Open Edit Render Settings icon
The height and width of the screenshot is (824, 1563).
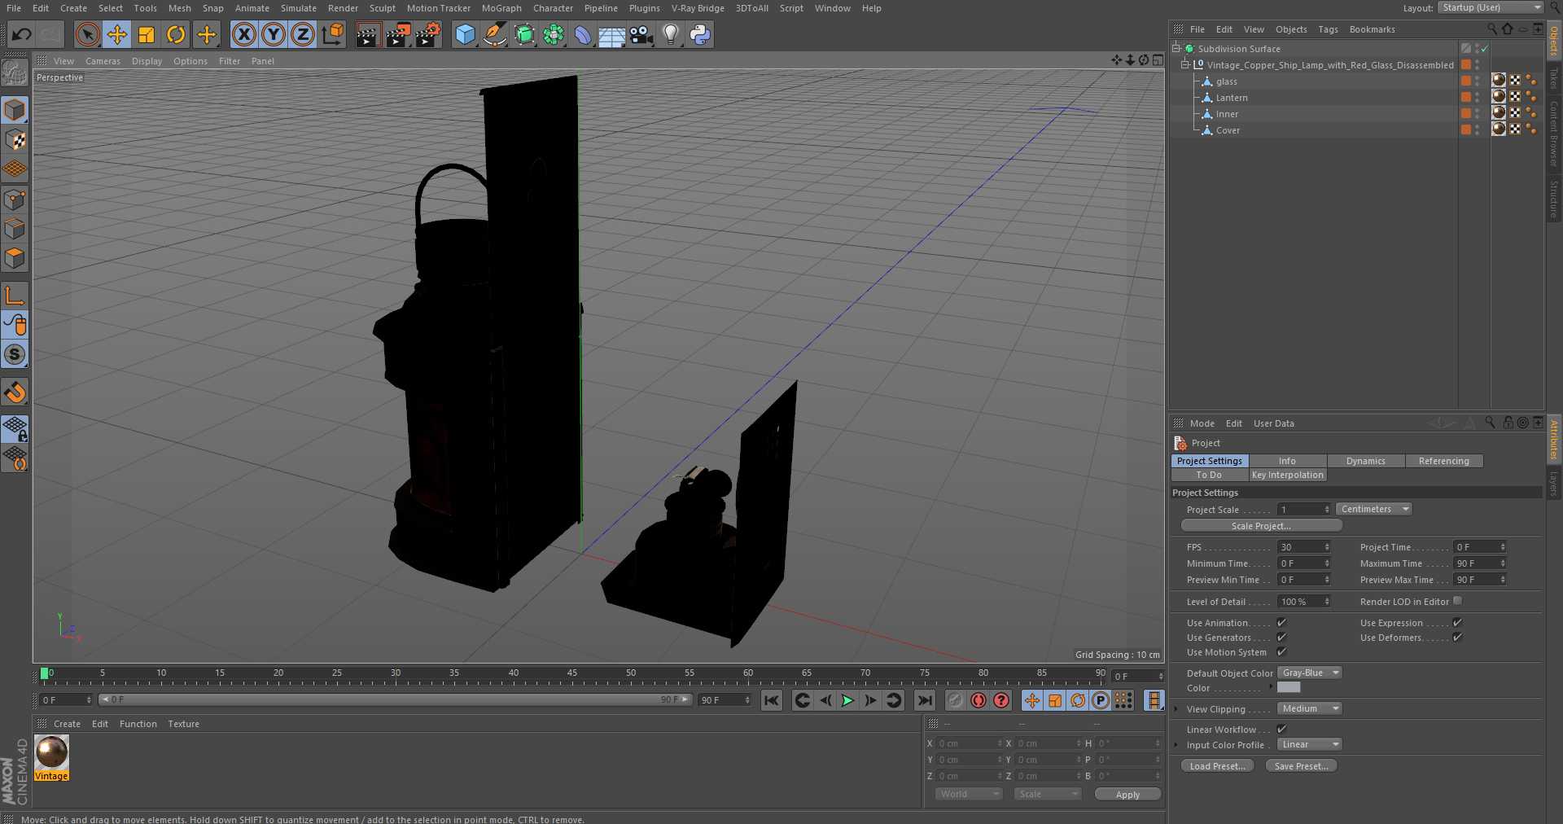(x=428, y=34)
